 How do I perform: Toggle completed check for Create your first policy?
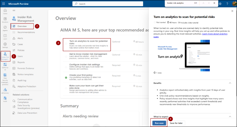pos(66,78)
